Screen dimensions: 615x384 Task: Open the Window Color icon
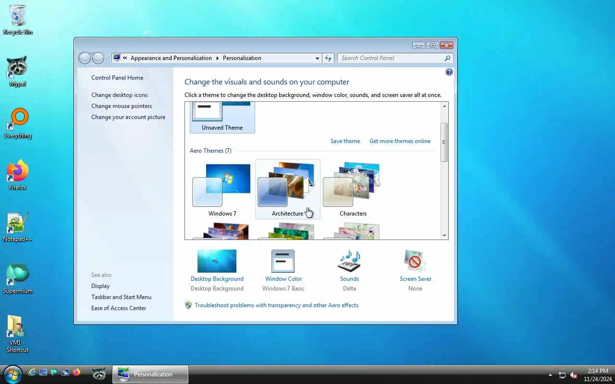point(283,261)
